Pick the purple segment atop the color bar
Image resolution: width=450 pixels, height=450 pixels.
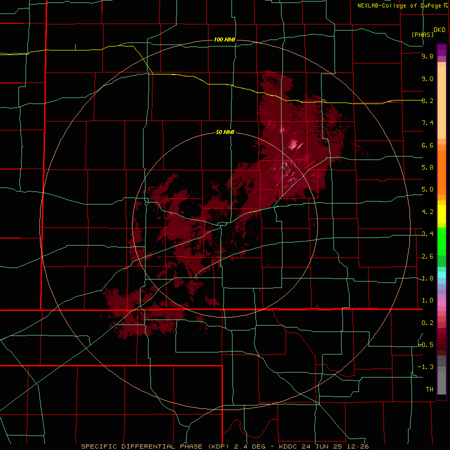click(441, 50)
